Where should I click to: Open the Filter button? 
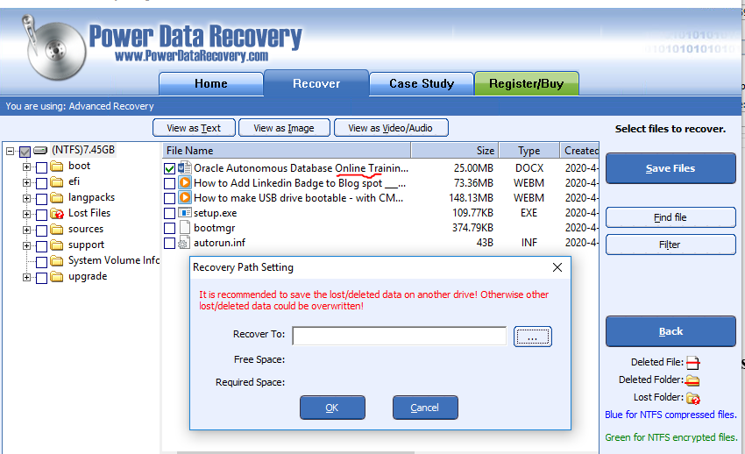pos(670,245)
